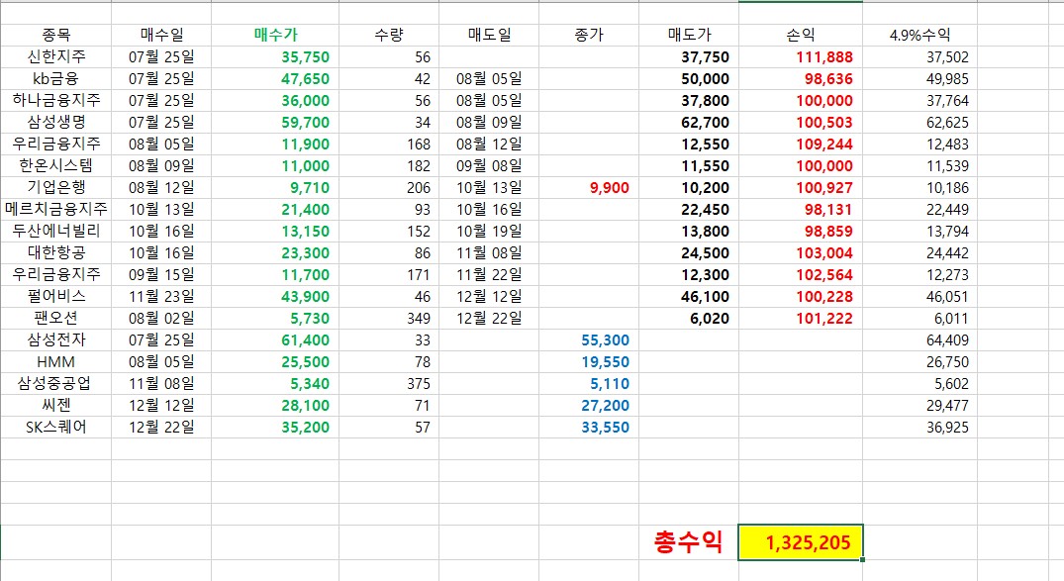Click the 삼성생명 stock name cell
The height and width of the screenshot is (581, 1064).
[x=55, y=122]
